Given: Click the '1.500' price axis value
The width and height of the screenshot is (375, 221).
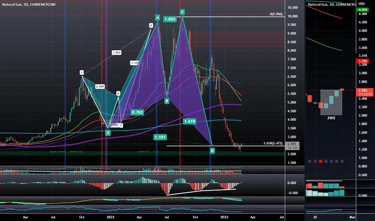Looking at the screenshot, I should (x=292, y=163).
